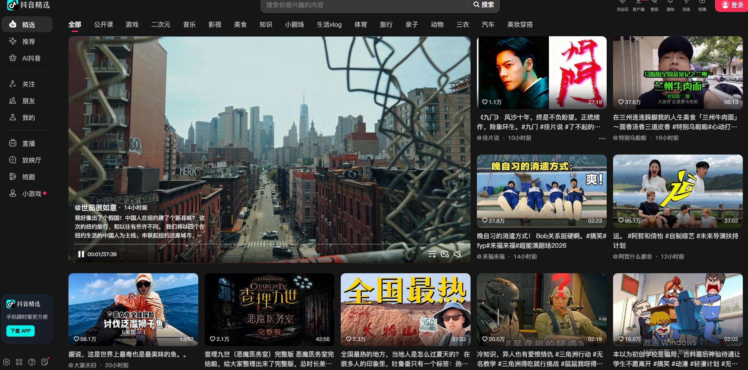This screenshot has height=370, width=748.
Task: Switch to the 游戏 tab
Action: point(132,25)
